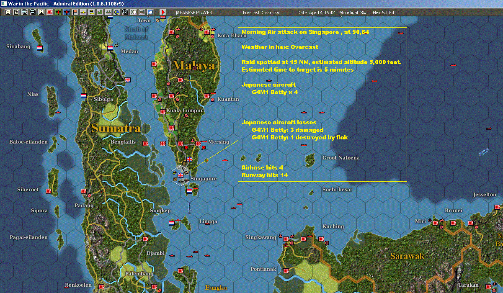Click the green base toolbar icon
This screenshot has height=293, width=503.
point(100,12)
